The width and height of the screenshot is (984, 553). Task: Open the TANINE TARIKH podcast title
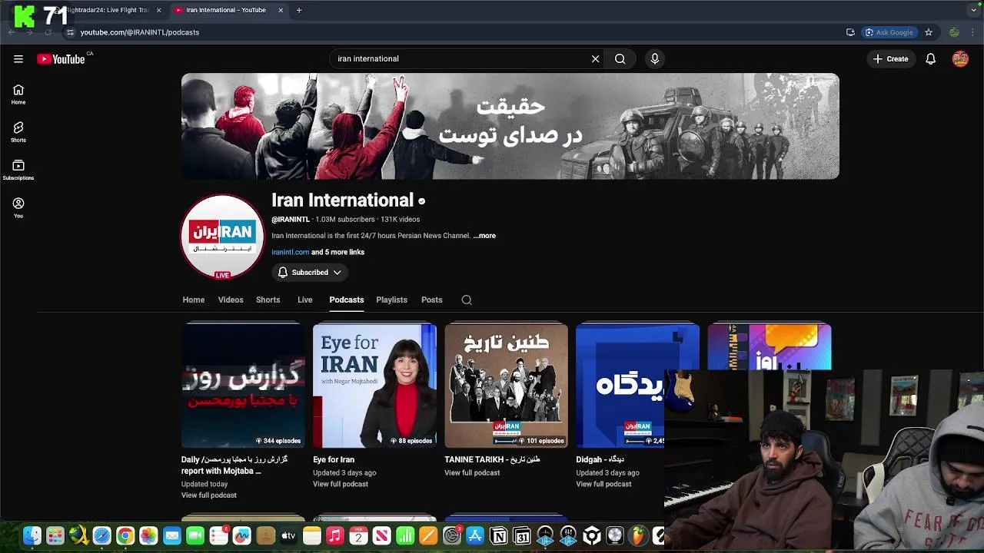click(x=492, y=459)
